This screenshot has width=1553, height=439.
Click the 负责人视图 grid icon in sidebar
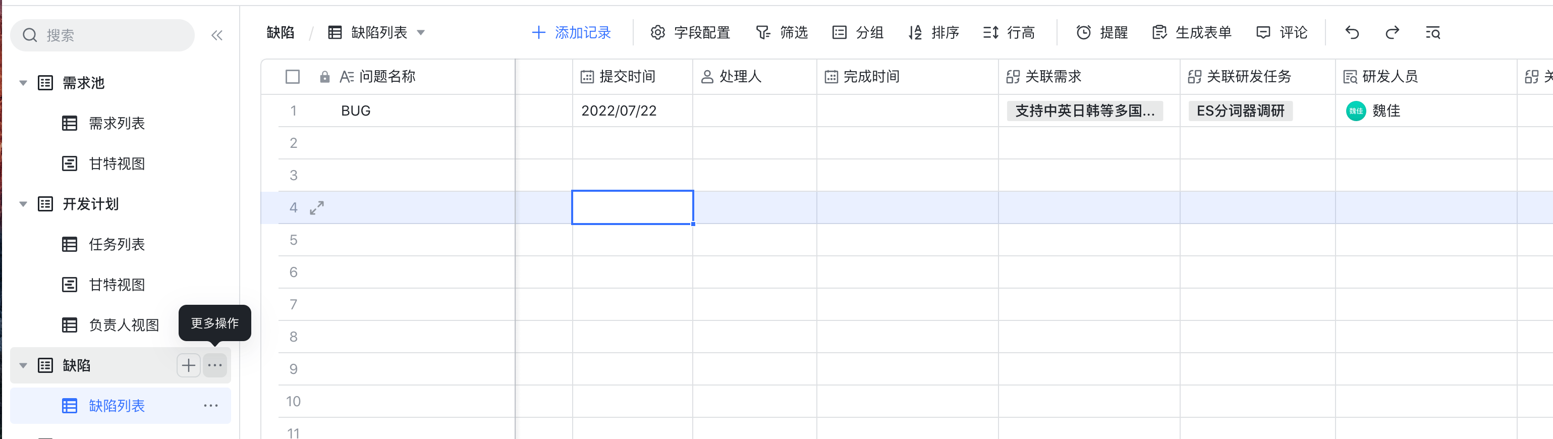pyautogui.click(x=70, y=325)
